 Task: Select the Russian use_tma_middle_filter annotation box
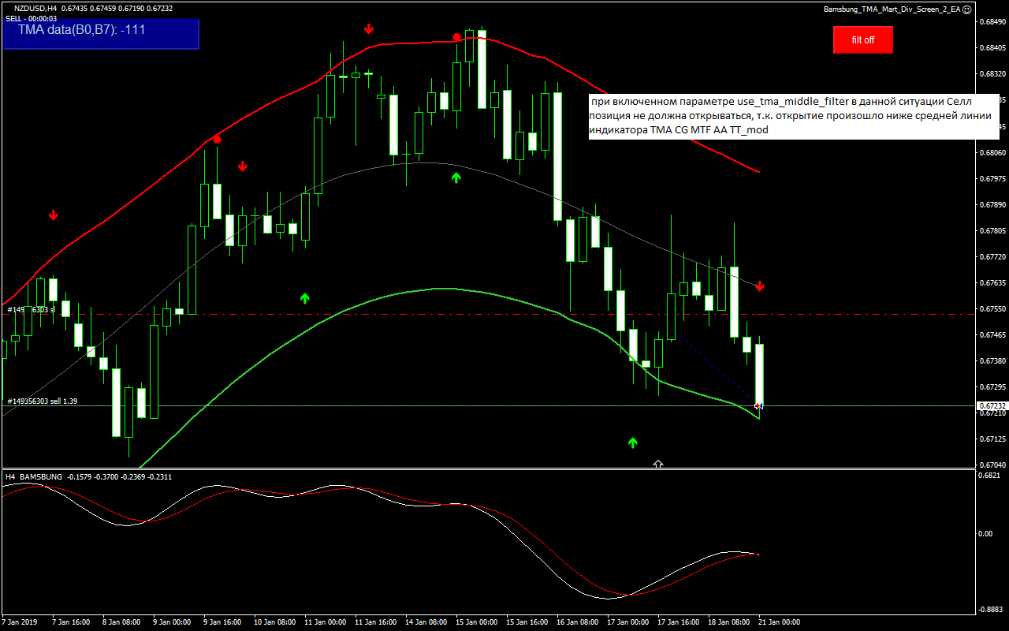coord(794,115)
